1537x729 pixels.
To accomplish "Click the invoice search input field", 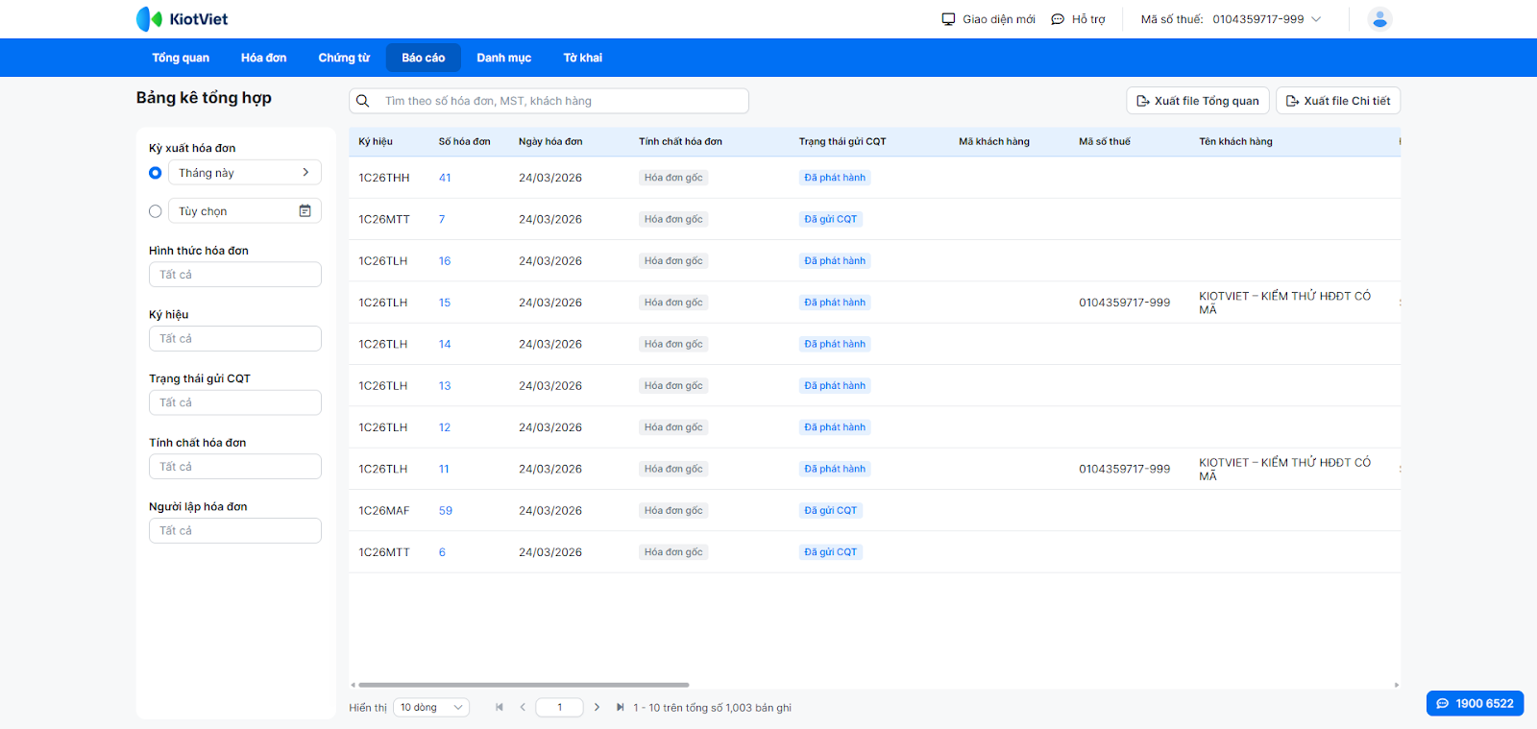I will pyautogui.click(x=562, y=101).
